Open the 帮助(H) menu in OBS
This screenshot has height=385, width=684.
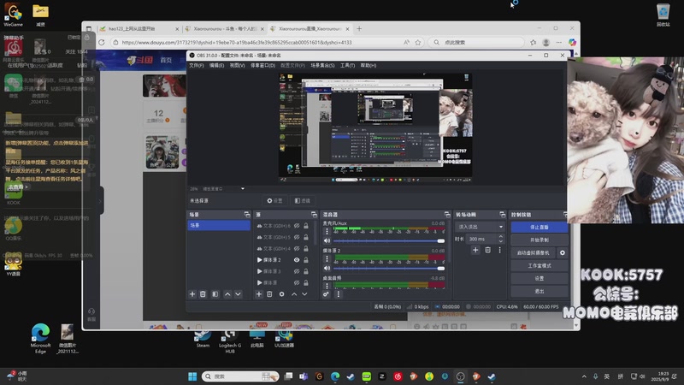369,66
